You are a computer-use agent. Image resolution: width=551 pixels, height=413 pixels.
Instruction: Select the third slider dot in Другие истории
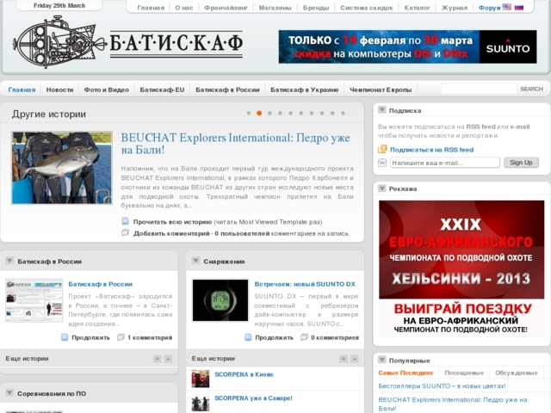tap(269, 113)
